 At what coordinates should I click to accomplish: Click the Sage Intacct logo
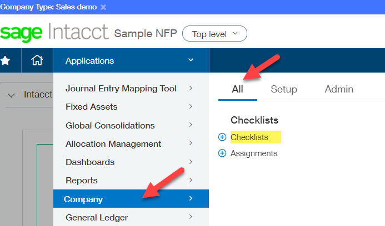(54, 33)
